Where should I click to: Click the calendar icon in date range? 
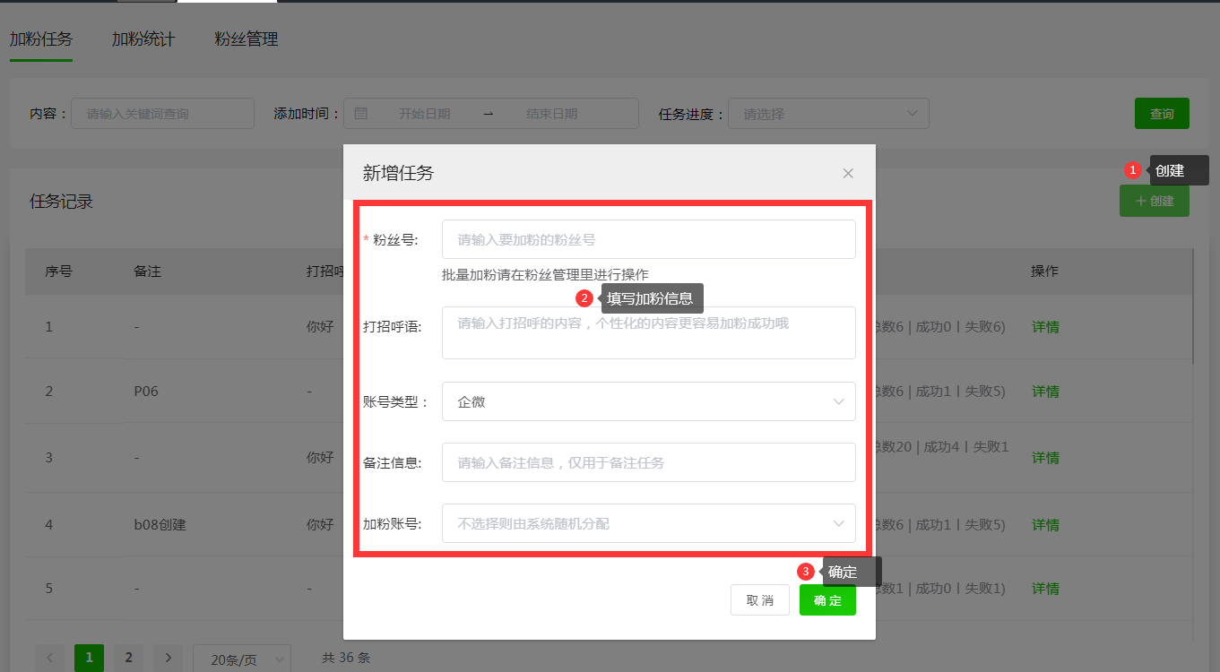361,114
